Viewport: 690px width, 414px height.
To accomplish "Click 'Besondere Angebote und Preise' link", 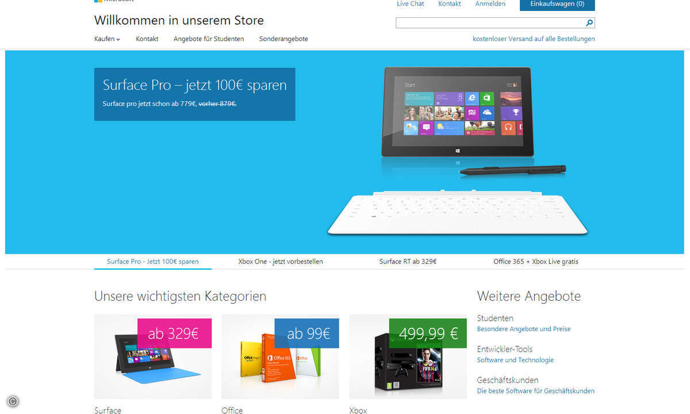I will 524,329.
